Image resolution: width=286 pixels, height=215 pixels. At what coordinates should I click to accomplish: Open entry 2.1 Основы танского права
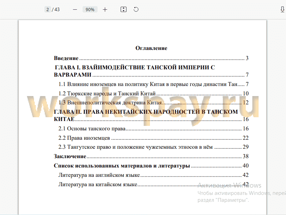153,129
